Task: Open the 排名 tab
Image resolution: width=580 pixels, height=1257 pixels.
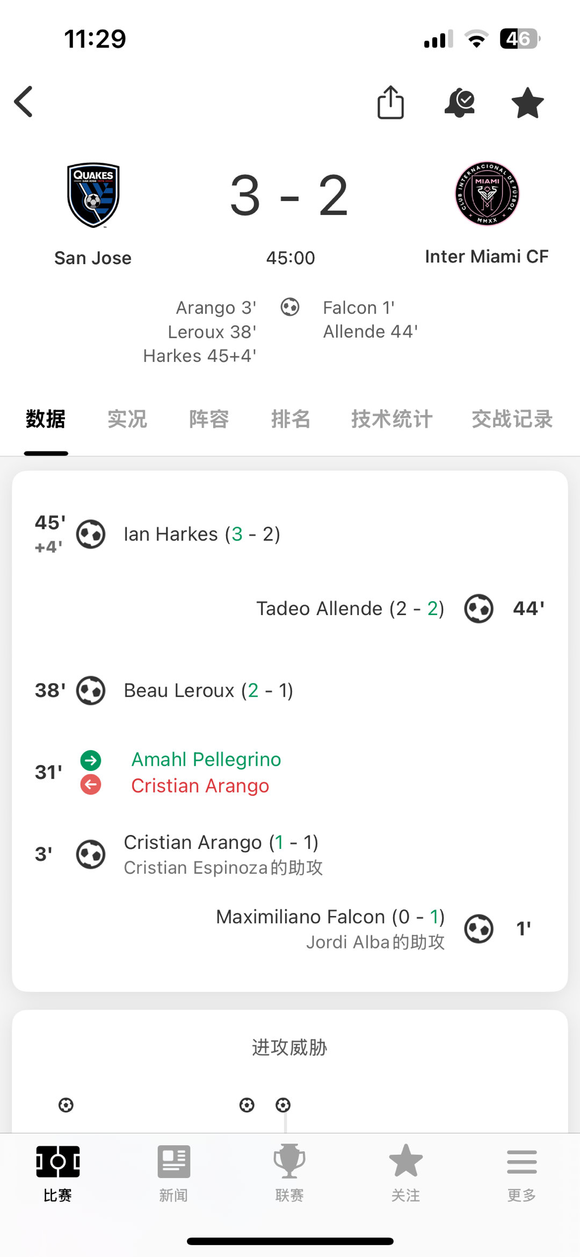Action: coord(291,419)
